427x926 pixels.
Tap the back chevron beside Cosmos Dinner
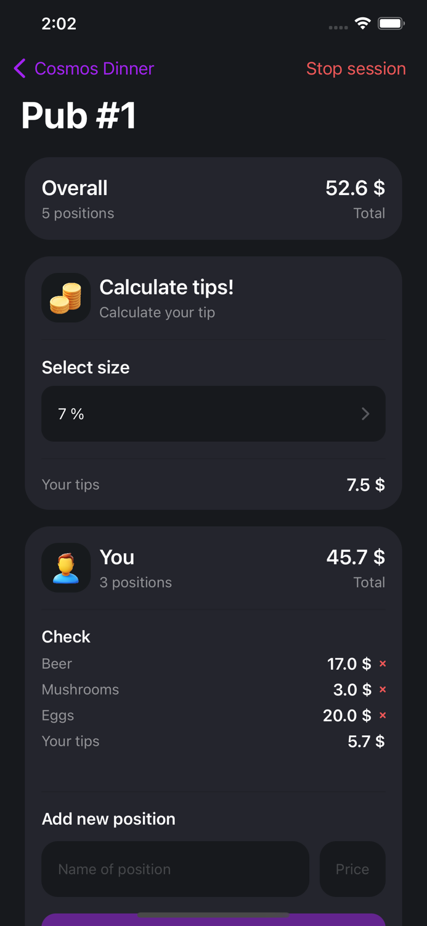point(19,69)
